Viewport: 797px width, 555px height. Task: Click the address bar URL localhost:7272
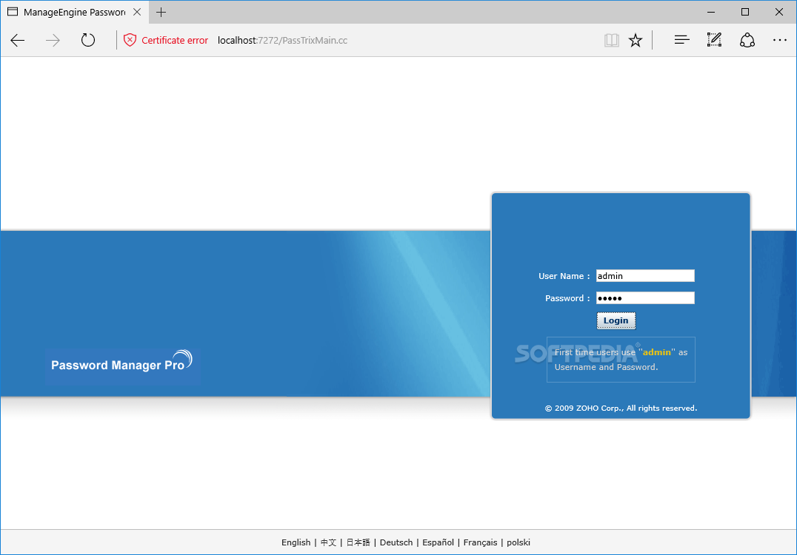(282, 40)
